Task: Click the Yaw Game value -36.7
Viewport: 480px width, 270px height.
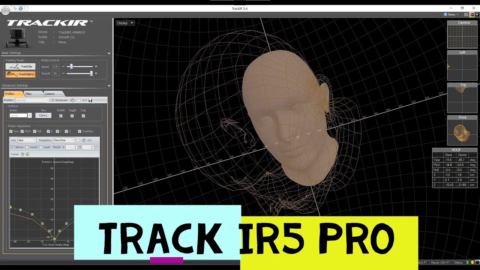Action: tap(462, 160)
